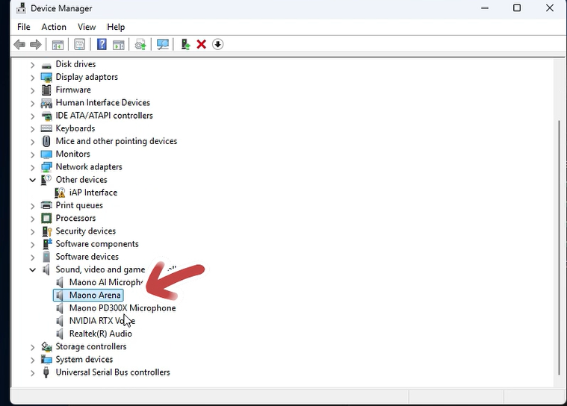This screenshot has height=406, width=567.
Task: Collapse Sound, video and game controllers
Action: pos(33,269)
